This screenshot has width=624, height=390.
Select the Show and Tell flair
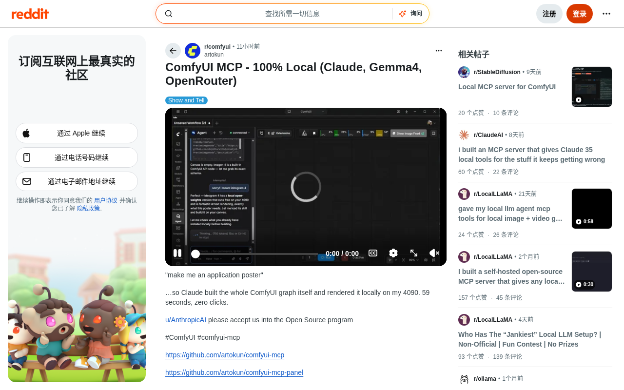(186, 100)
